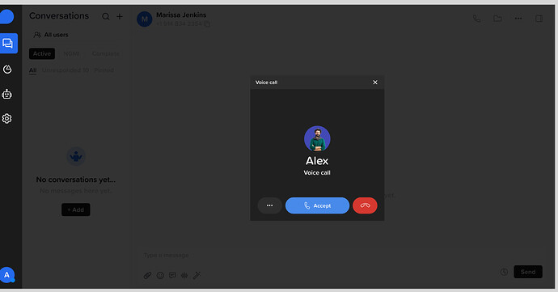Open header three-dots menu

tap(518, 18)
